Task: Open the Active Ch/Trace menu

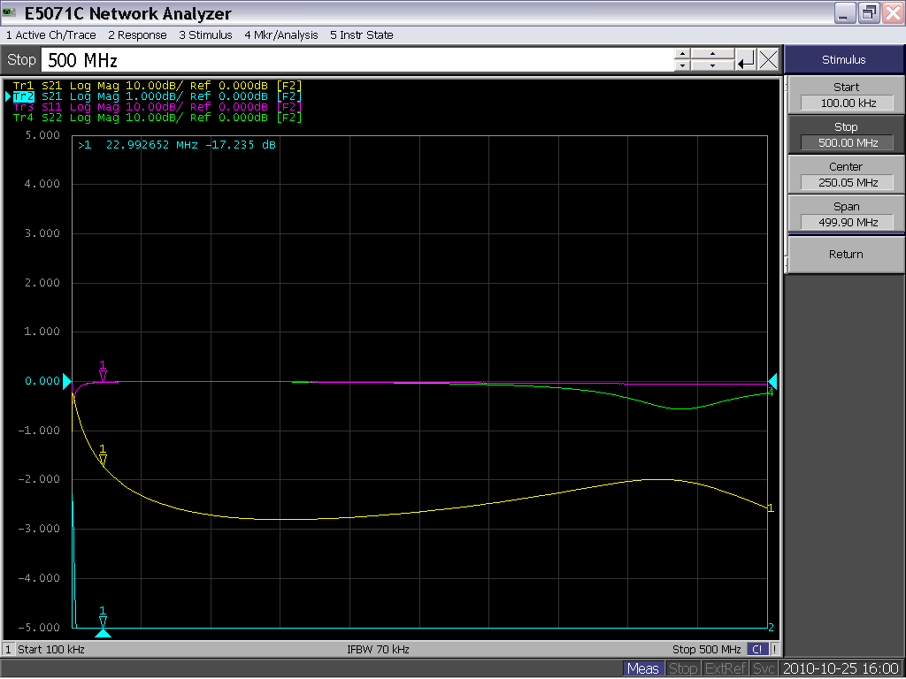Action: (x=50, y=35)
